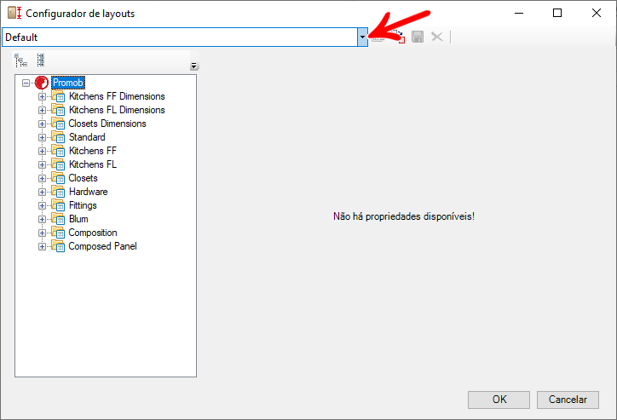The image size is (617, 420).
Task: Select the 'Blum' tree label
Action: pyautogui.click(x=78, y=219)
